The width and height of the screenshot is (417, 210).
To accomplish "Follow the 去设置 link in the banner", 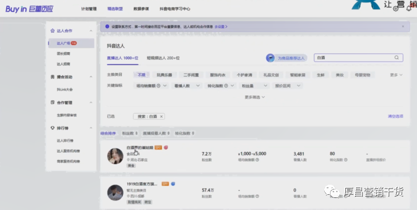I will (x=221, y=26).
